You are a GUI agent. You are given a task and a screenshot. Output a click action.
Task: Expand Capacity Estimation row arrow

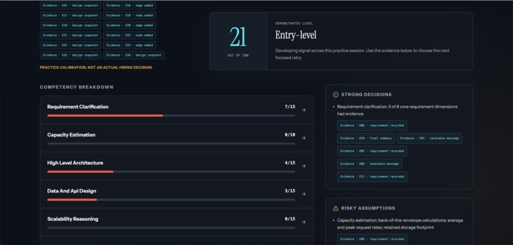point(304,138)
